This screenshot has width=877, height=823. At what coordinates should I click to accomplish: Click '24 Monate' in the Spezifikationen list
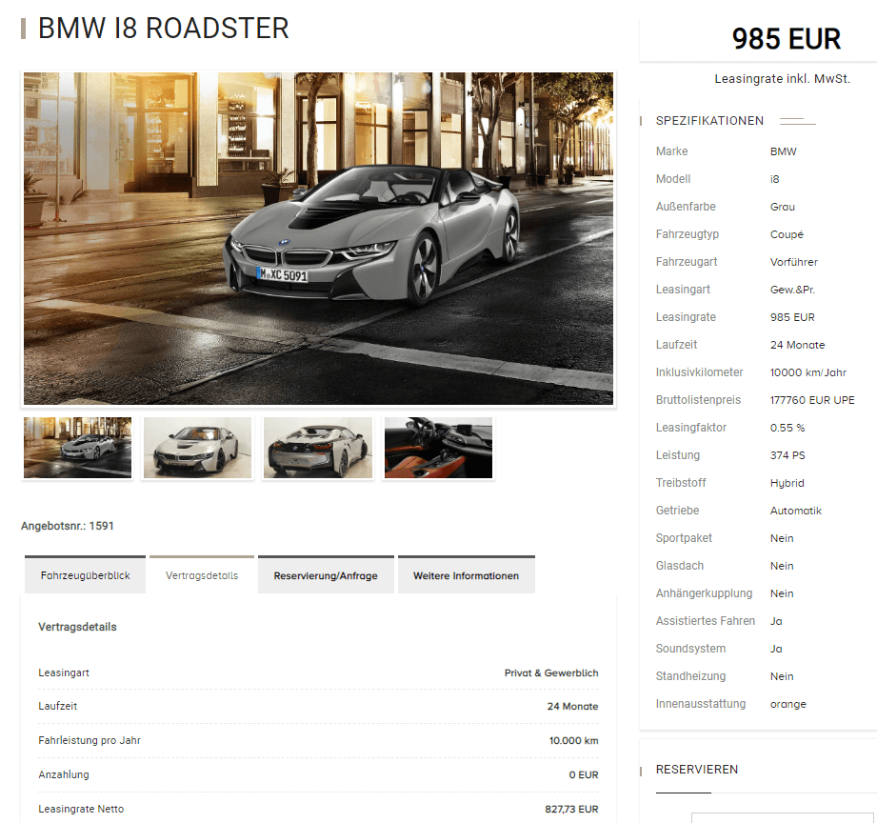point(798,345)
